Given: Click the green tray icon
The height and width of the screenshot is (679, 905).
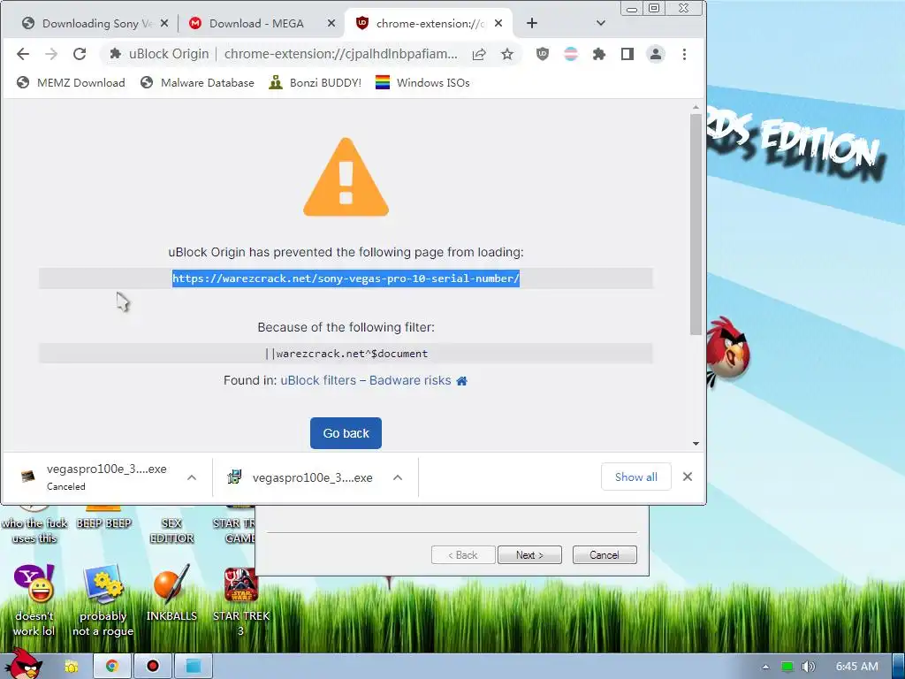Looking at the screenshot, I should coord(787,667).
